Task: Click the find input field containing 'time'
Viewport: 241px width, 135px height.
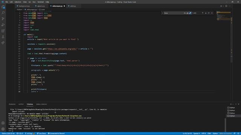Action: (173, 13)
